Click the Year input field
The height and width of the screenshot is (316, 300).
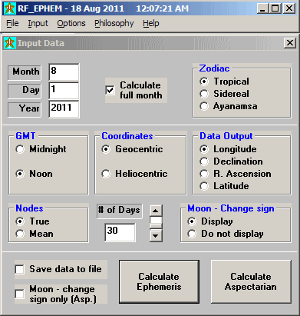click(64, 109)
